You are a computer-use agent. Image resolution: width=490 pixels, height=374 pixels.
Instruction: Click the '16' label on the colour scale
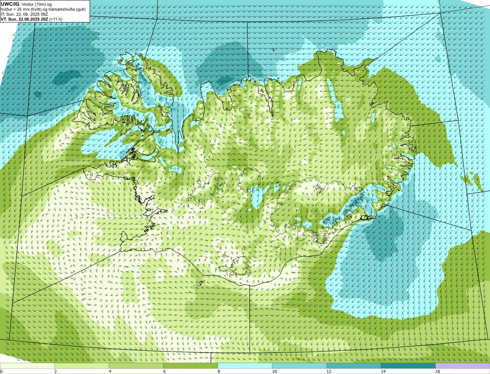(438, 371)
